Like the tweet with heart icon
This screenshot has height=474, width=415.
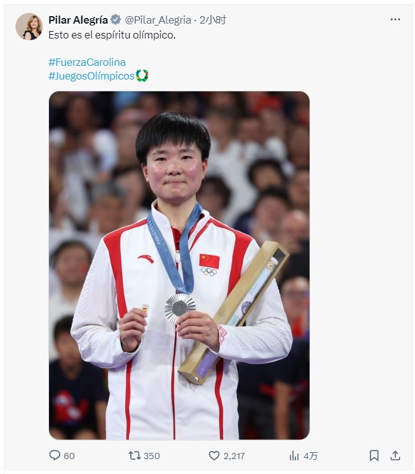click(x=214, y=455)
